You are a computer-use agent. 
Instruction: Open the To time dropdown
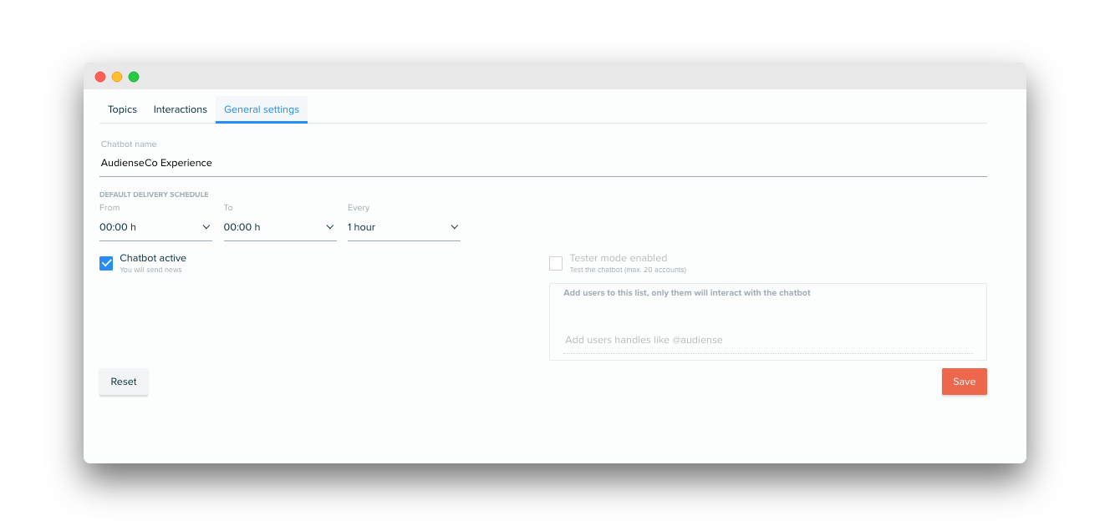click(280, 227)
